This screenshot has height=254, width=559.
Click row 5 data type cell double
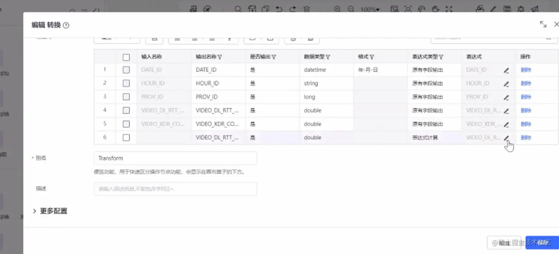[326, 124]
